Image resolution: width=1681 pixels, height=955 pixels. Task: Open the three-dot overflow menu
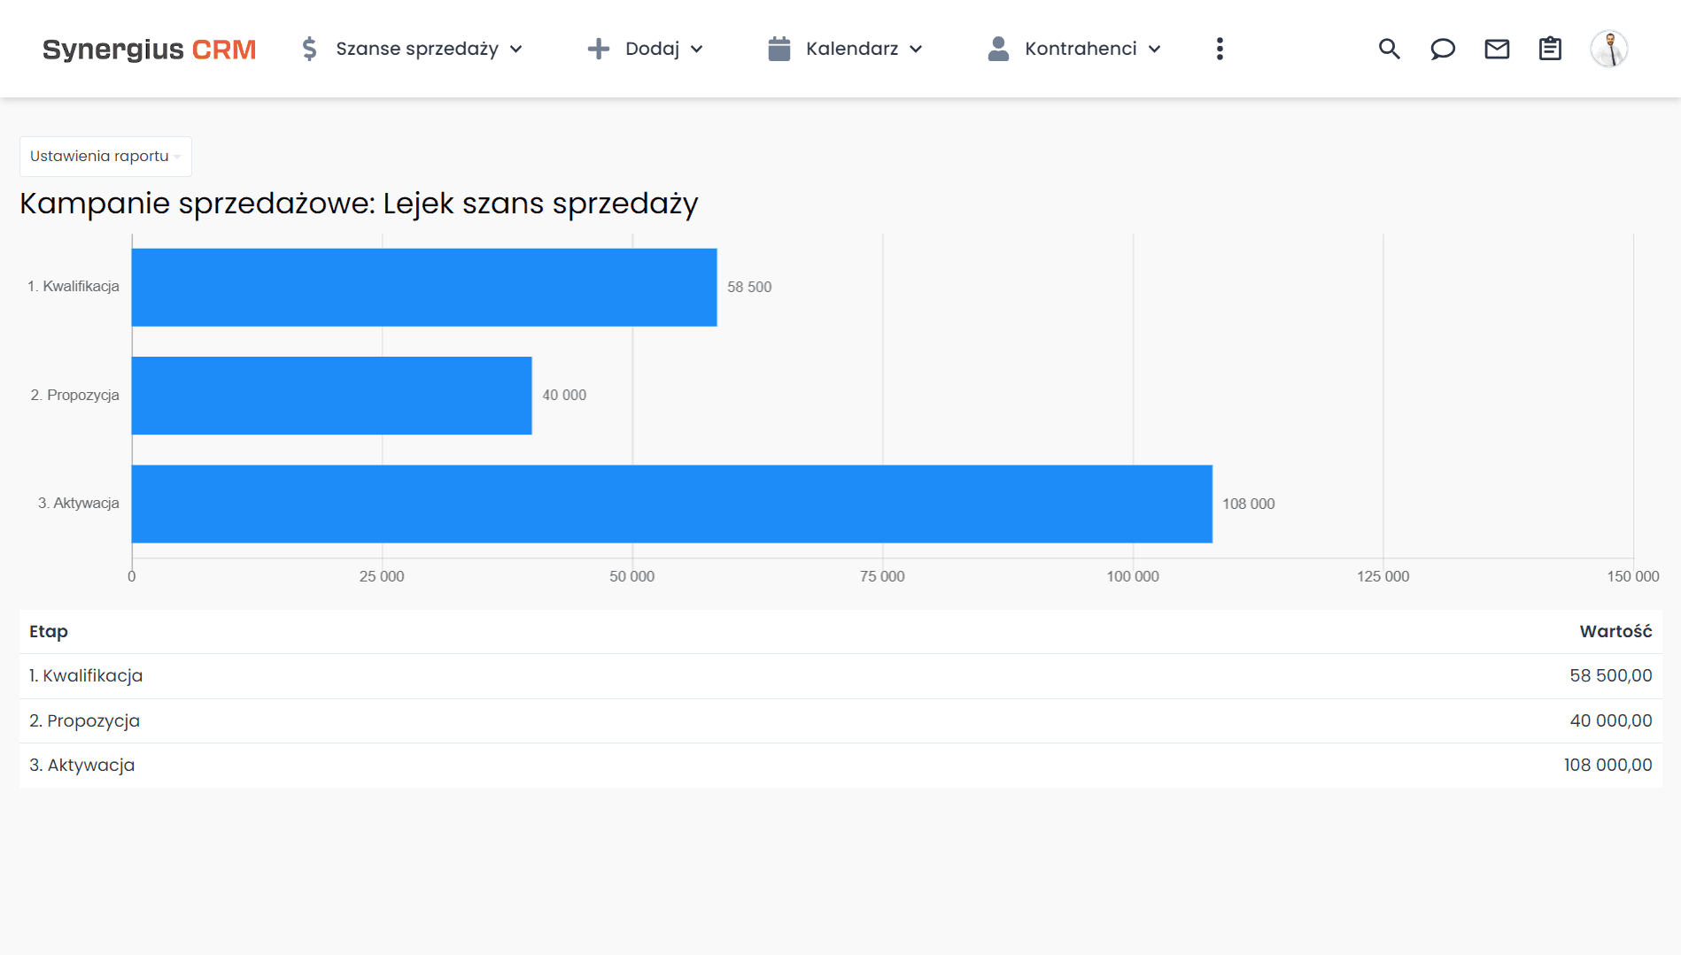(x=1220, y=49)
